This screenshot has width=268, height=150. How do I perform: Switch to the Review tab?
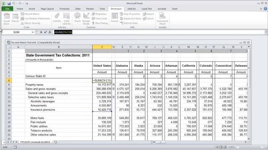[x=90, y=9]
